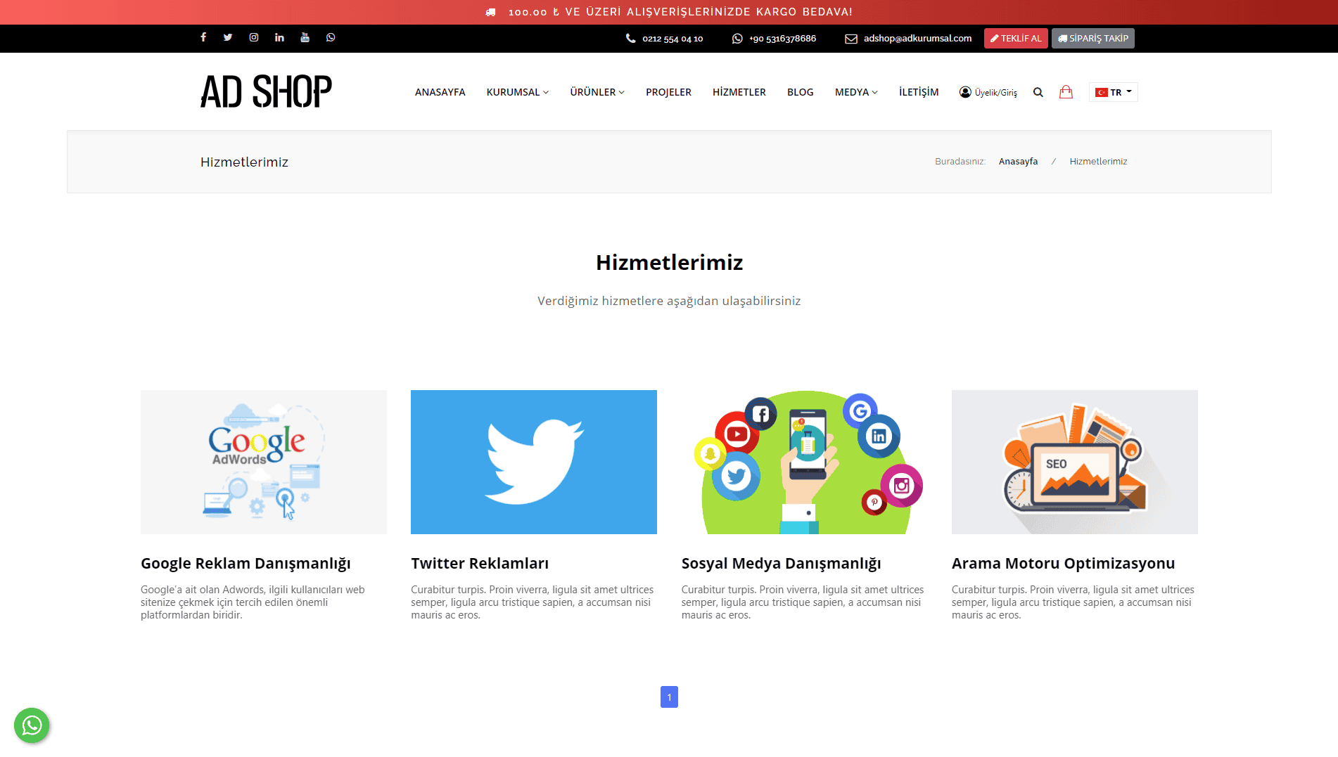Click the 'Verdiğimiz hizmetlere aşağıdan ulaşabilirsiniz' subtitle
The height and width of the screenshot is (757, 1338).
(669, 301)
